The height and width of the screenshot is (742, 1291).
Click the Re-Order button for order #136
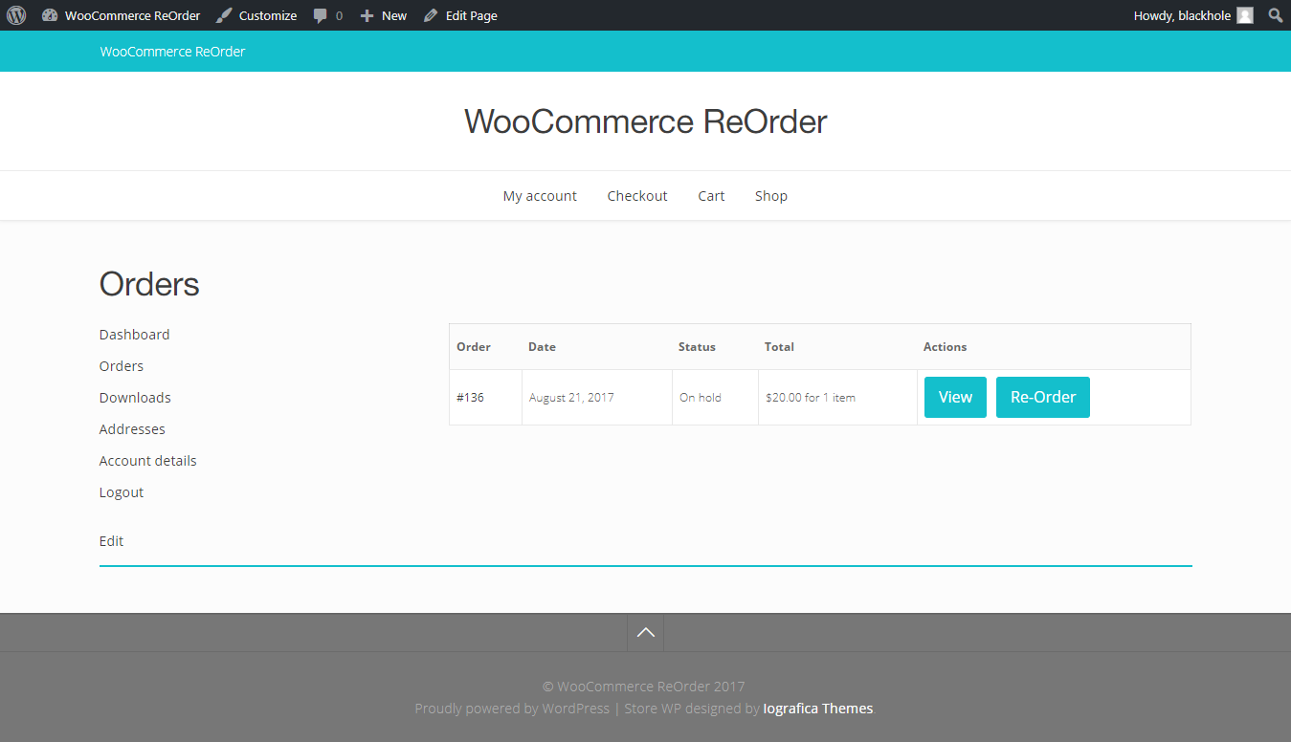pyautogui.click(x=1042, y=397)
